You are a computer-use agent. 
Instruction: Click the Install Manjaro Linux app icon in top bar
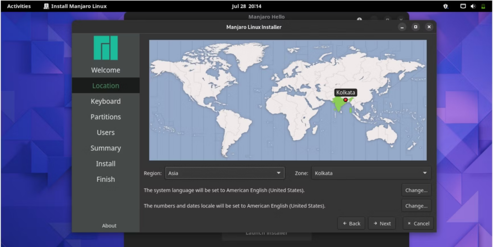46,6
